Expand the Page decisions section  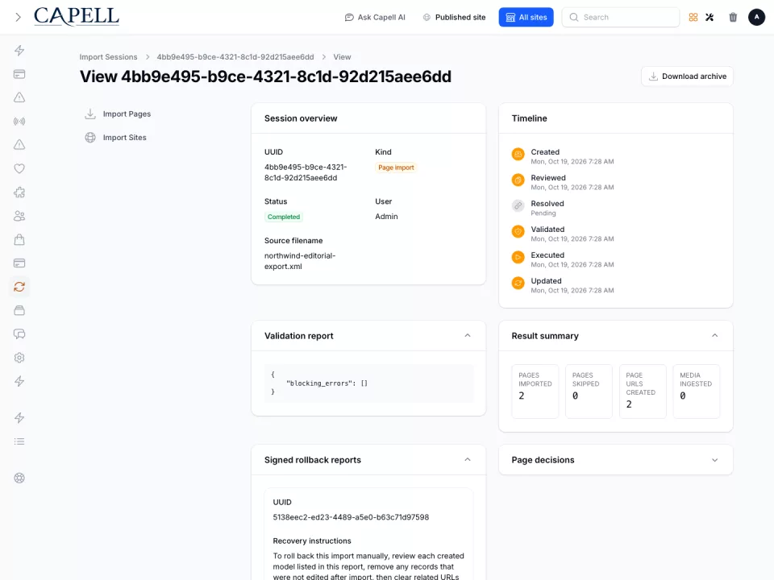coord(715,460)
